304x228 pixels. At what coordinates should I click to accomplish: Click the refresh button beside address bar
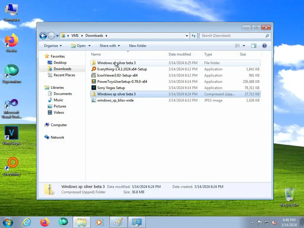[x=194, y=36]
